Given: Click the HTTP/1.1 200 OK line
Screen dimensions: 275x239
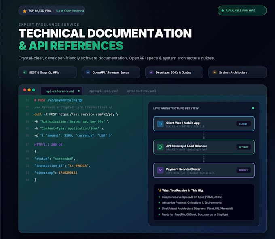Looking at the screenshot, I should coord(49,144).
